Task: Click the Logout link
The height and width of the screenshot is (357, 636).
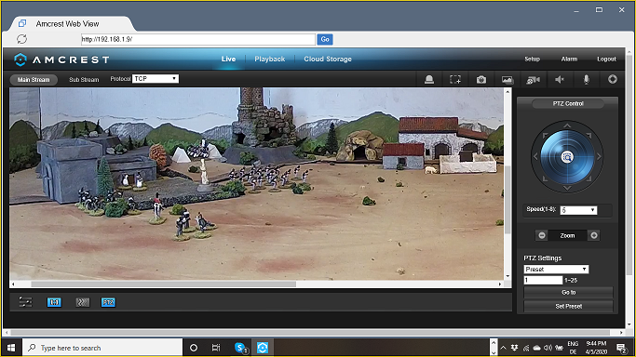Action: [606, 59]
